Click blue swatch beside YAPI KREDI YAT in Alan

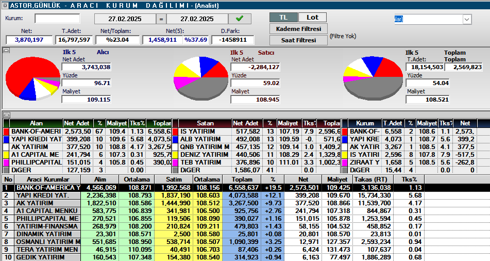[x=6, y=139]
